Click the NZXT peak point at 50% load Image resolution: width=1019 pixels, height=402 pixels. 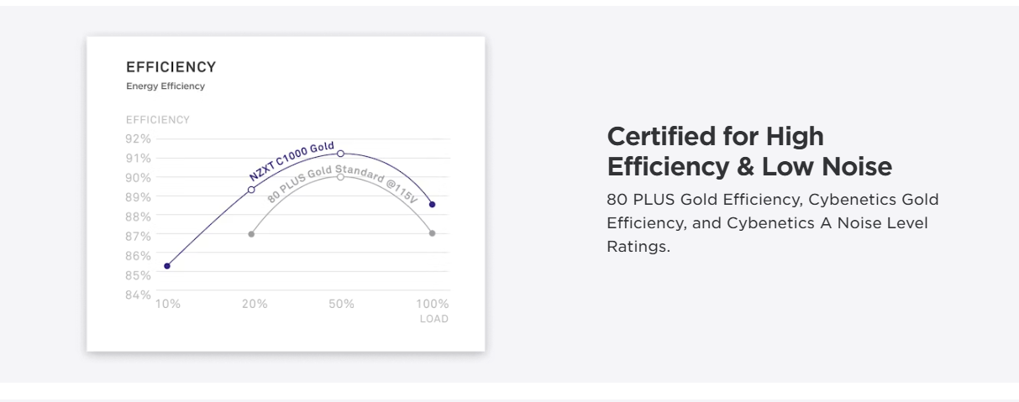coord(340,154)
